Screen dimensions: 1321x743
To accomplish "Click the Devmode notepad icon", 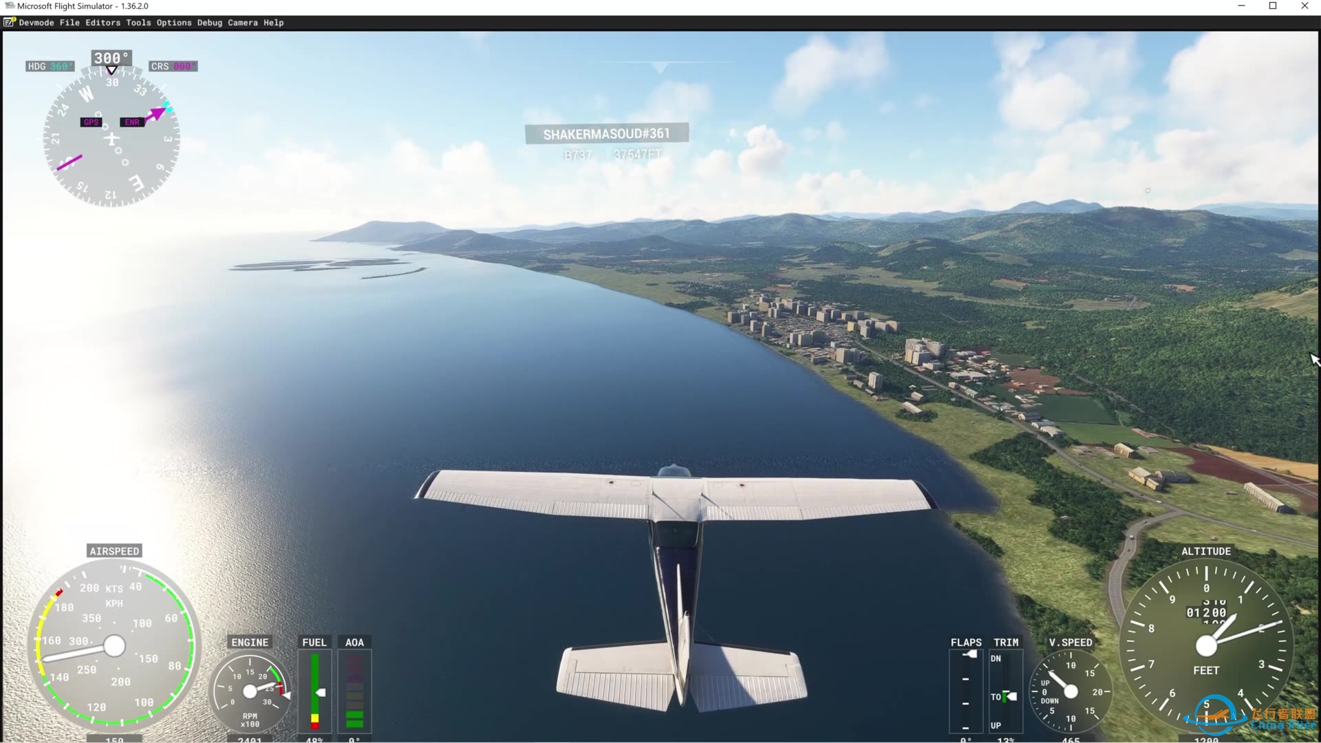I will [9, 23].
